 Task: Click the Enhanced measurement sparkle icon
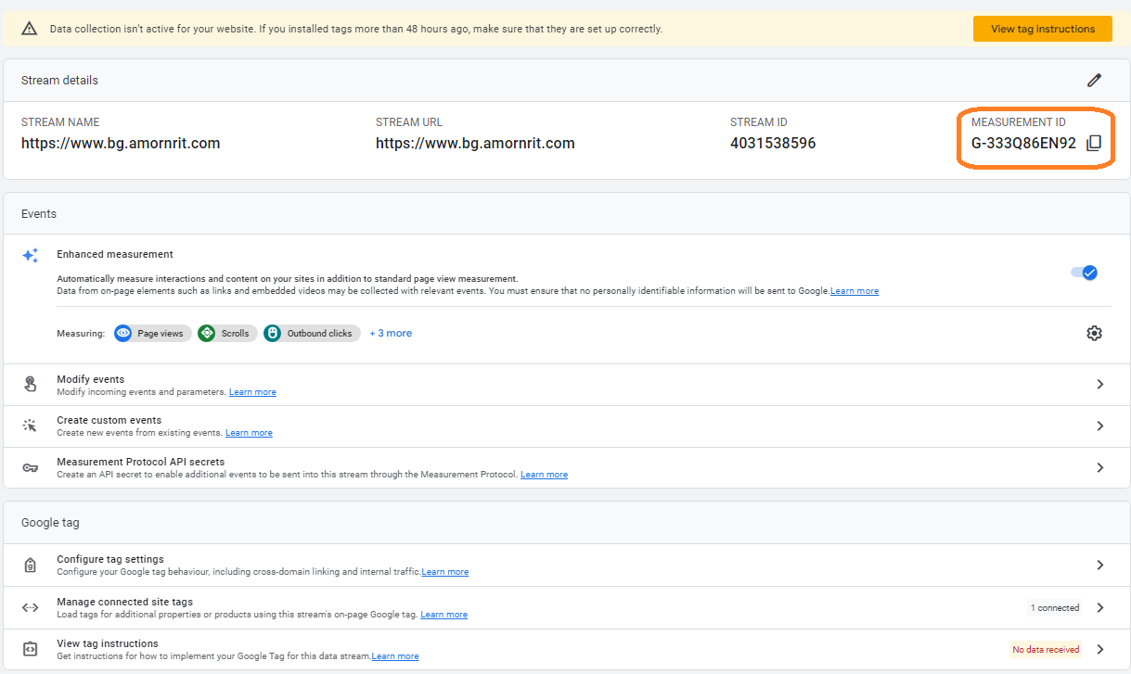[31, 255]
